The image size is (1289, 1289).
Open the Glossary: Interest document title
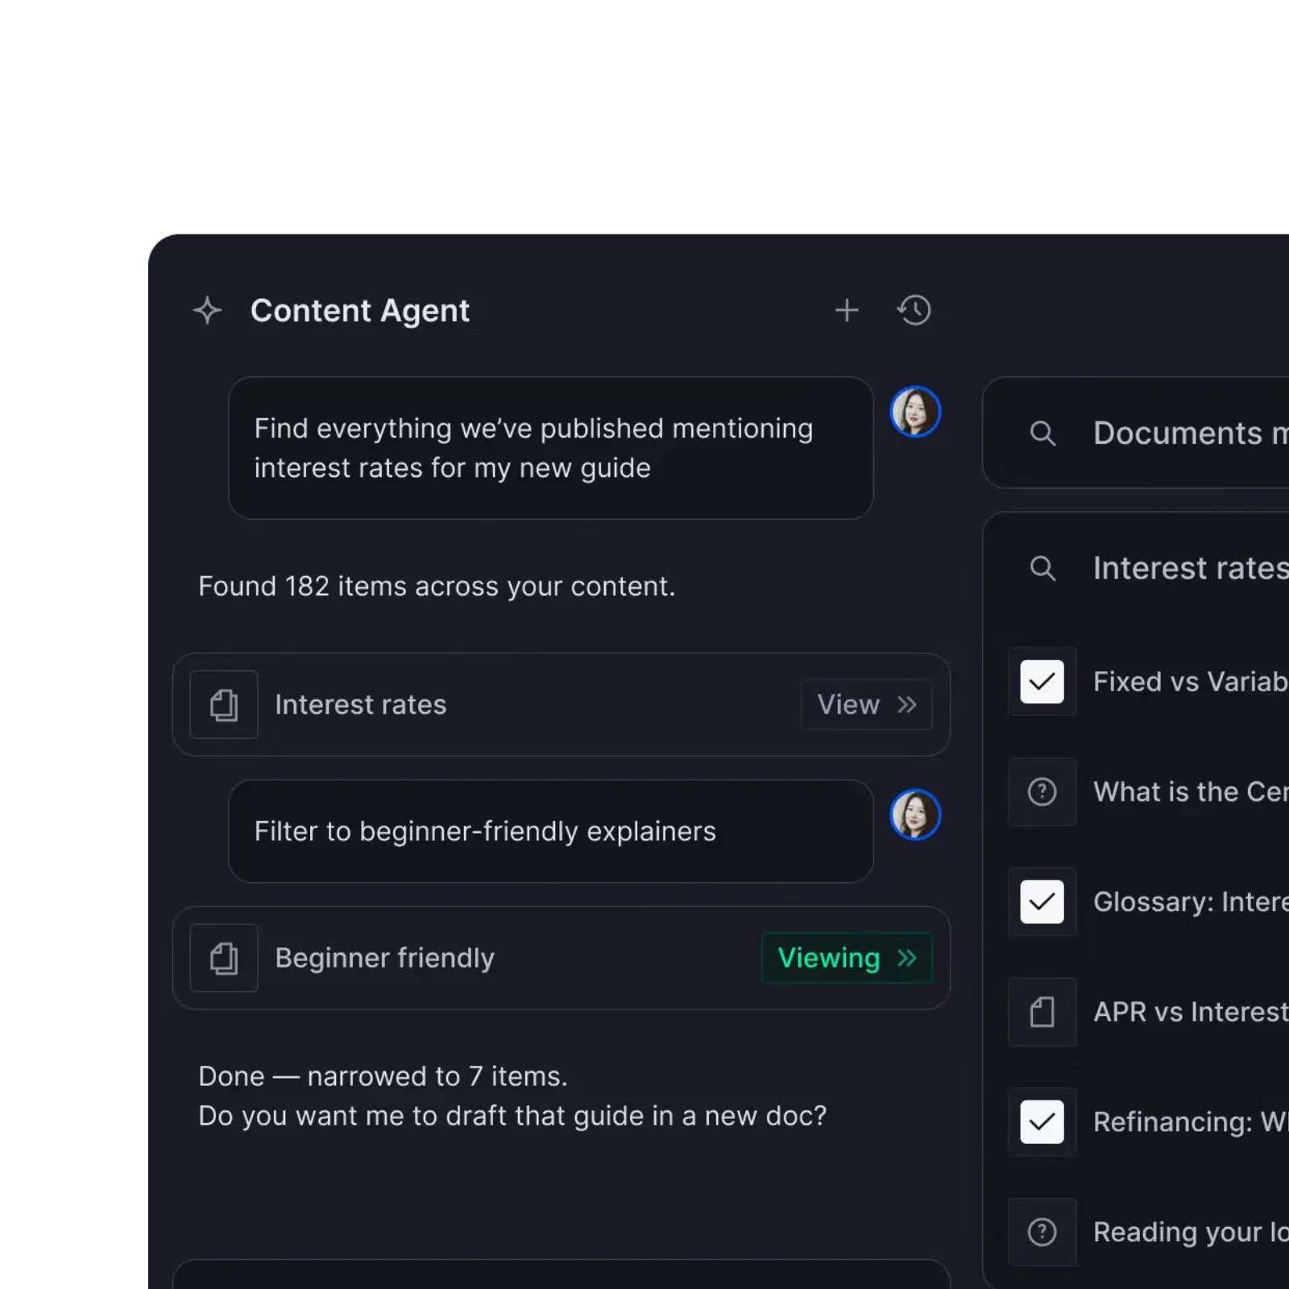coord(1191,901)
